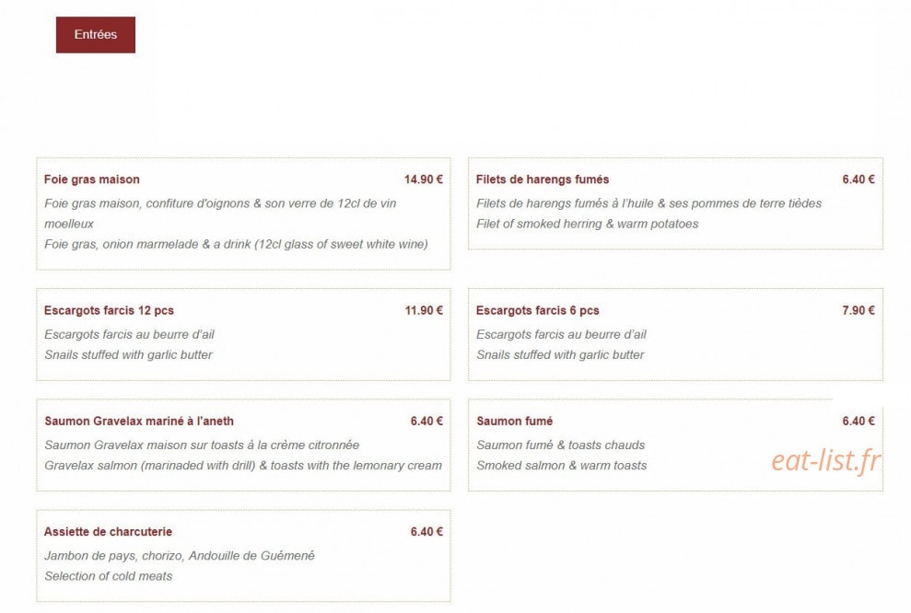The image size is (911, 613).
Task: Click the Saumon fumé title
Action: tap(514, 421)
